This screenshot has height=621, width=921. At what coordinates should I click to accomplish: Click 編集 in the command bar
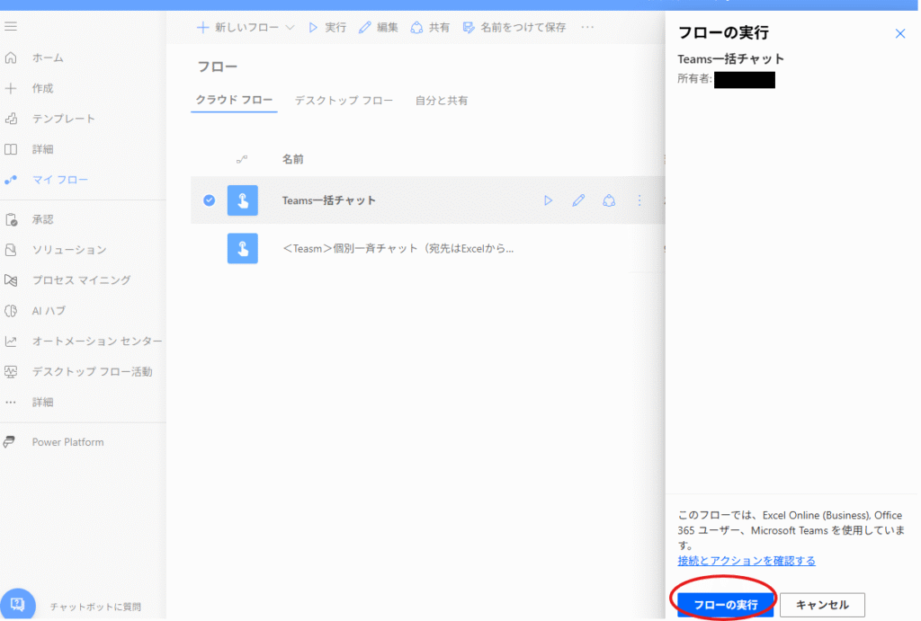[379, 27]
